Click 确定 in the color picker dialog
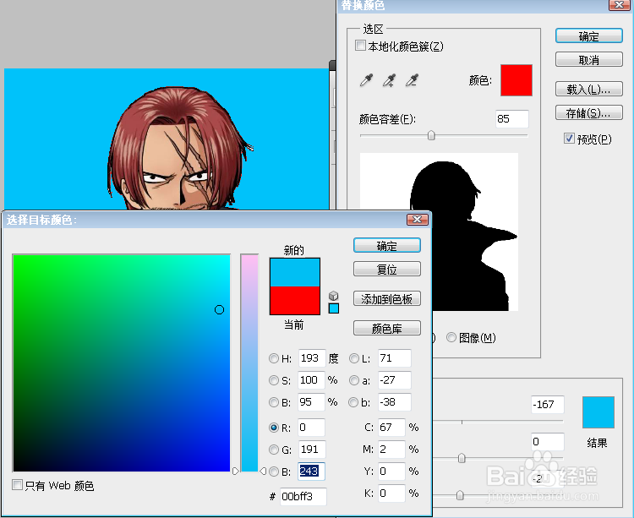The image size is (634, 518). click(387, 246)
